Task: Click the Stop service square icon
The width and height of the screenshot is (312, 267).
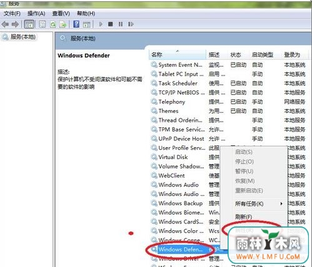Action: coord(111,24)
